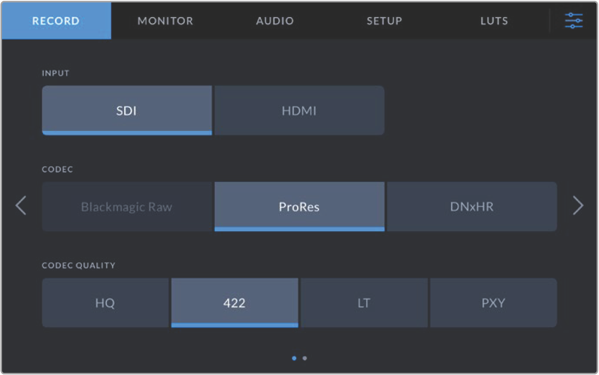Set codec quality to LT
The width and height of the screenshot is (599, 375).
364,302
